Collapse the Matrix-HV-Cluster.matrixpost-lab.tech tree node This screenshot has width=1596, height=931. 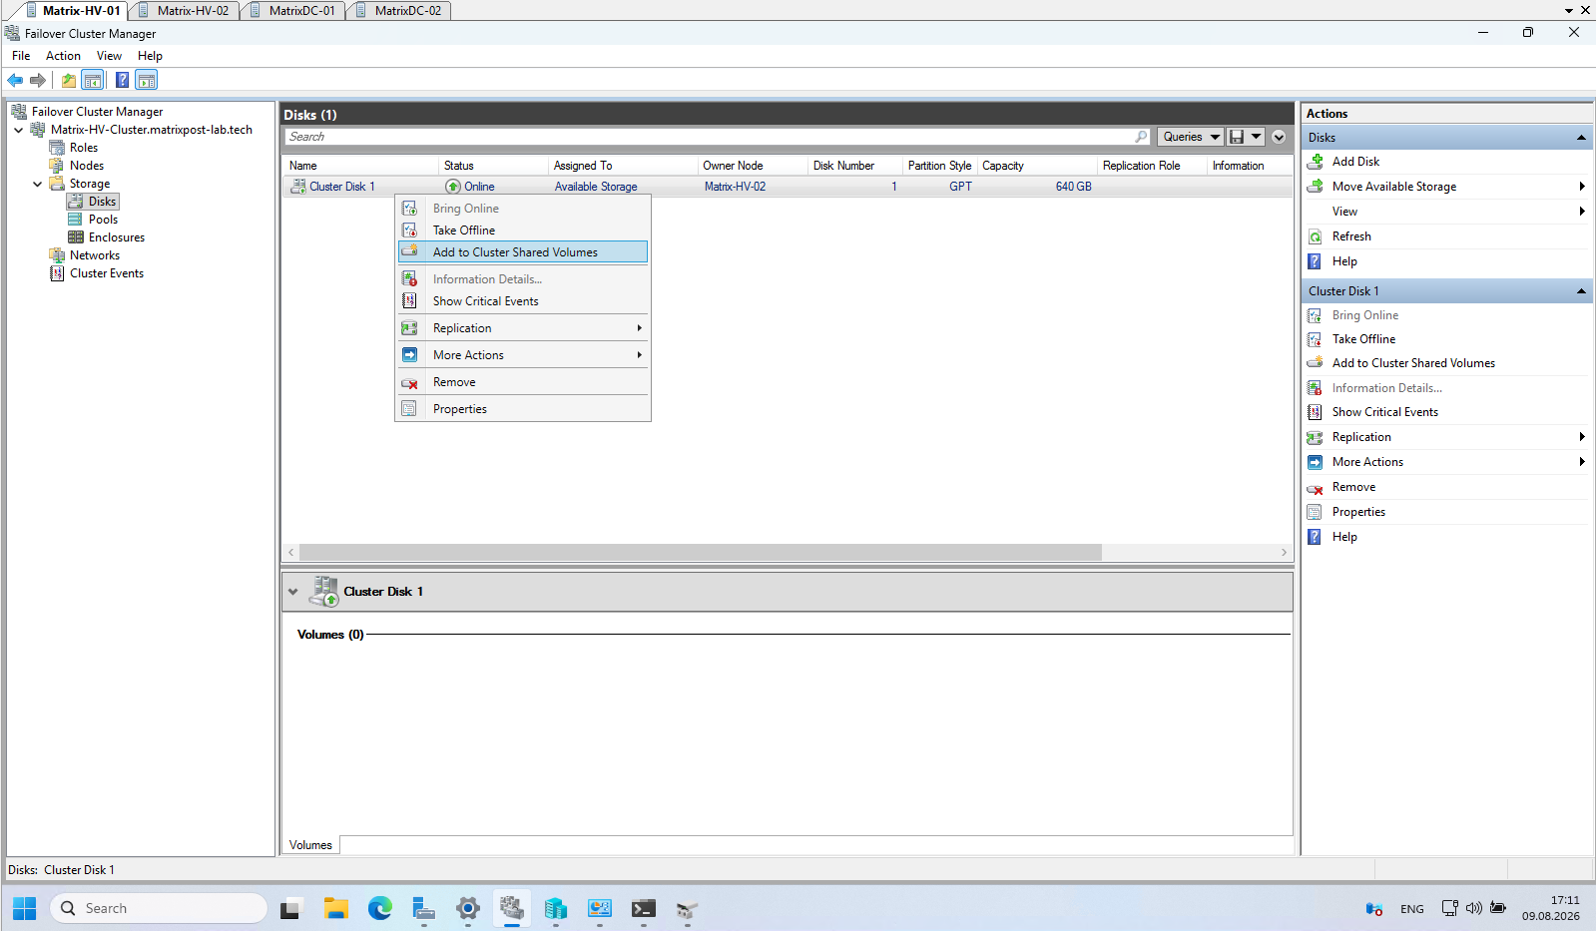[x=19, y=130]
